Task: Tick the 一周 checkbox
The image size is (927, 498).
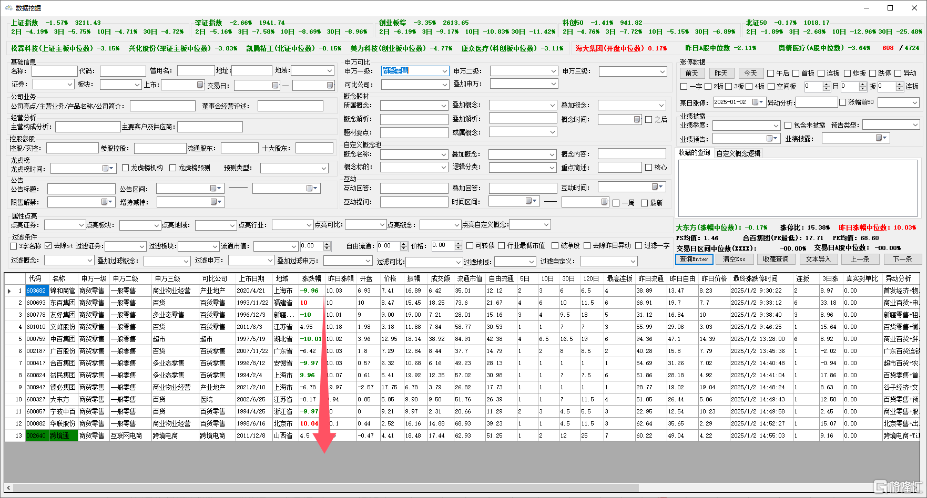Action: click(616, 203)
